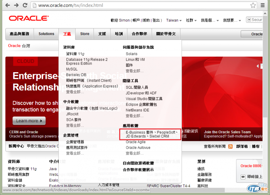Select Linux 和 VM in the downloads menu
Viewport: 270px width, 195px height.
(x=135, y=60)
